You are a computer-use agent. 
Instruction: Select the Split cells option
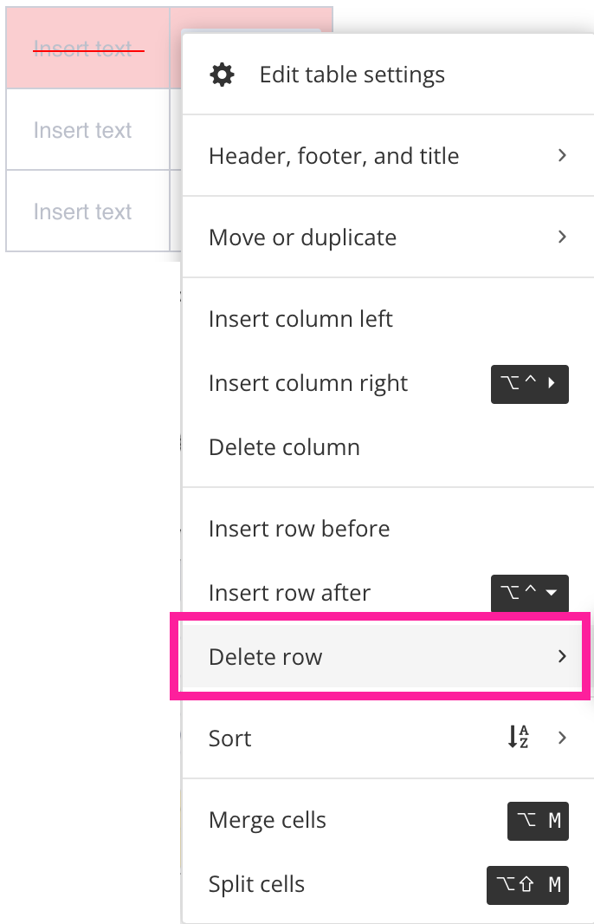[256, 884]
